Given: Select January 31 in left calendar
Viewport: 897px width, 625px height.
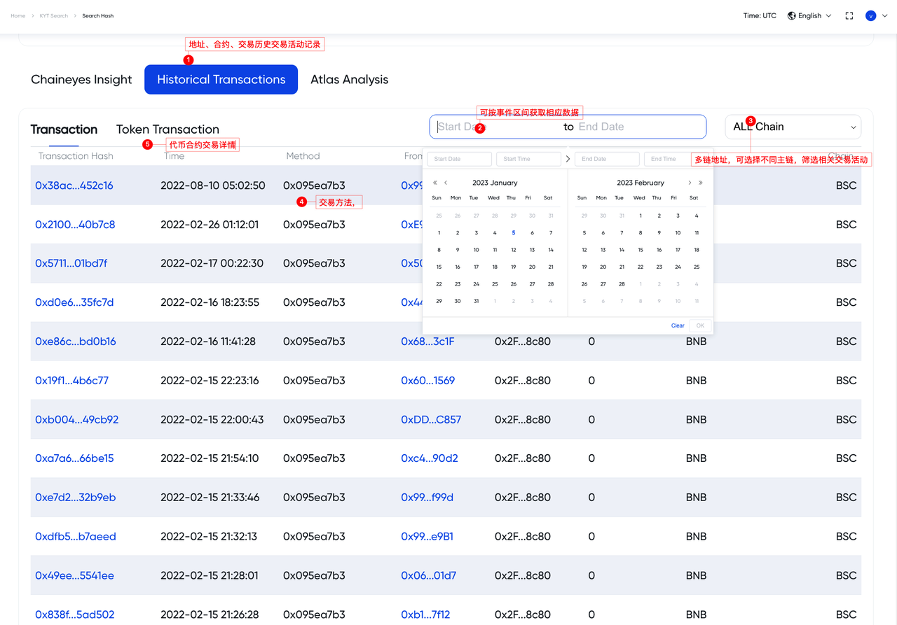Looking at the screenshot, I should tap(477, 301).
